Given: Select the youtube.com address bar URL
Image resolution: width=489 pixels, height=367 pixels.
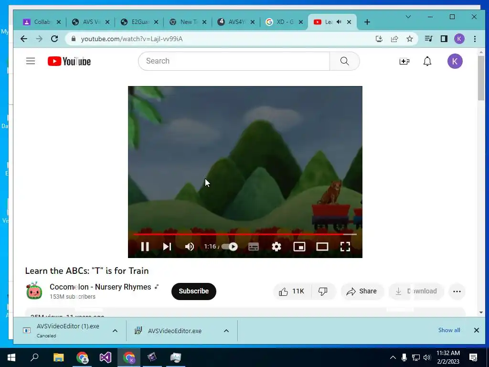Looking at the screenshot, I should [132, 39].
